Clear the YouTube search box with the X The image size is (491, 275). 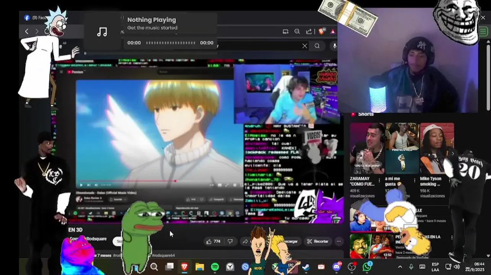pos(305,46)
